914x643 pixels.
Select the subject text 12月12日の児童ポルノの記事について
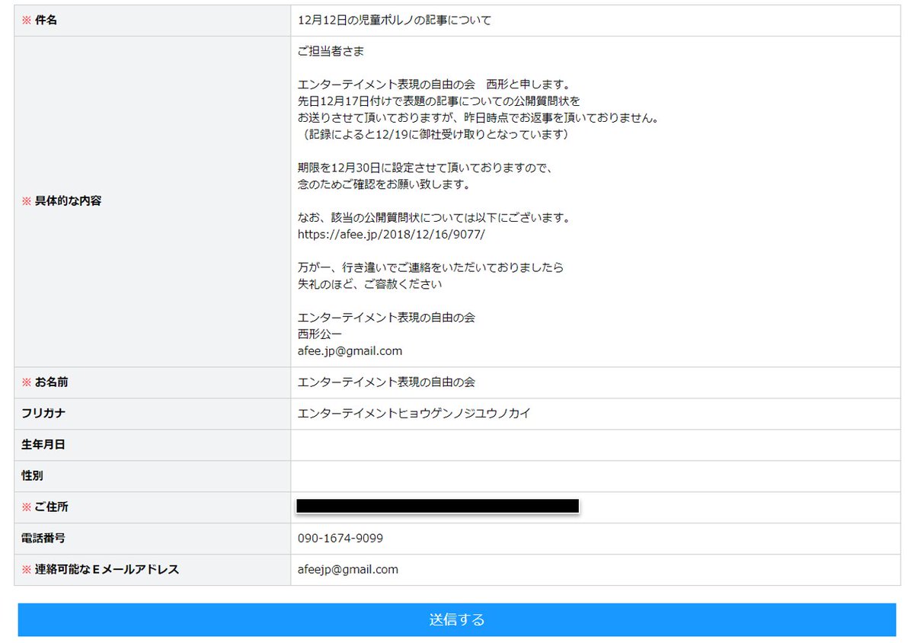(395, 21)
